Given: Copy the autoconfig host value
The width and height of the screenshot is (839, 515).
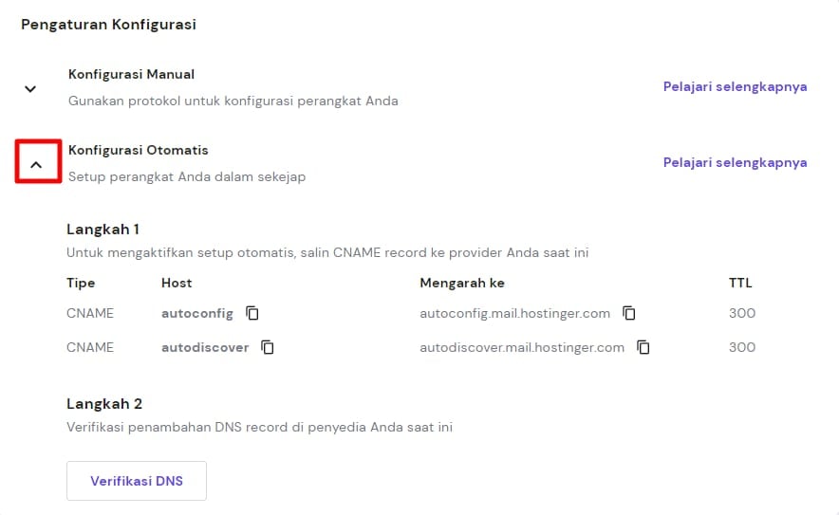Looking at the screenshot, I should 252,313.
